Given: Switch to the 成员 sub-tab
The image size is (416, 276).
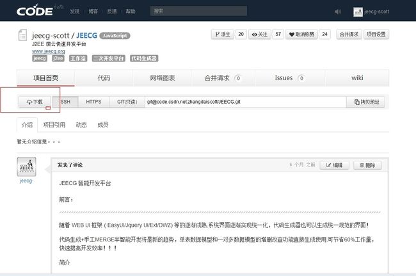Looking at the screenshot, I should coord(102,125).
